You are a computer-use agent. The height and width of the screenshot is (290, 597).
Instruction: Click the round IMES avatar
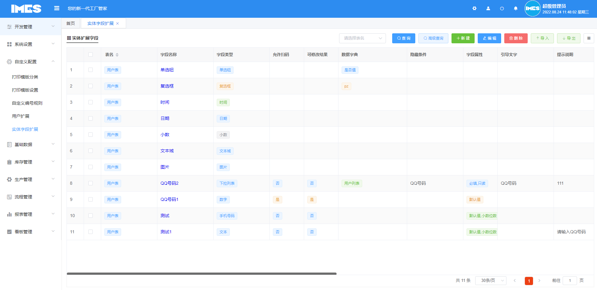[x=532, y=8]
